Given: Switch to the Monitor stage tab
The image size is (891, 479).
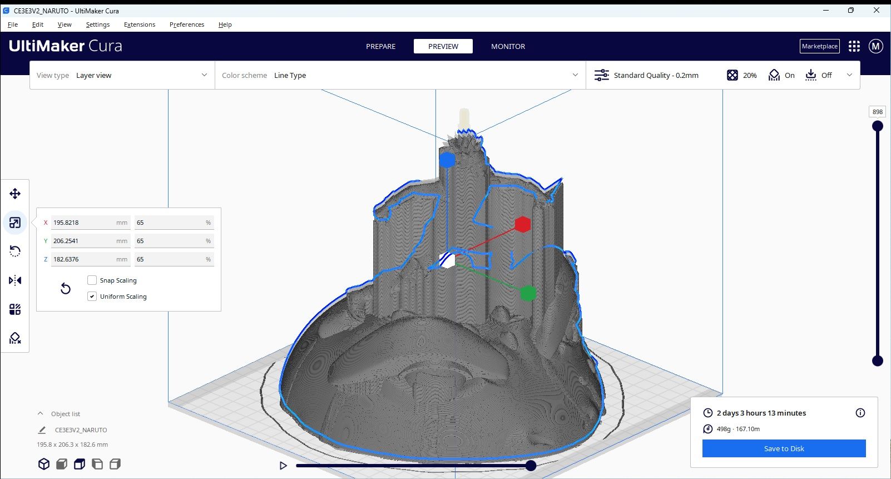Looking at the screenshot, I should click(508, 46).
